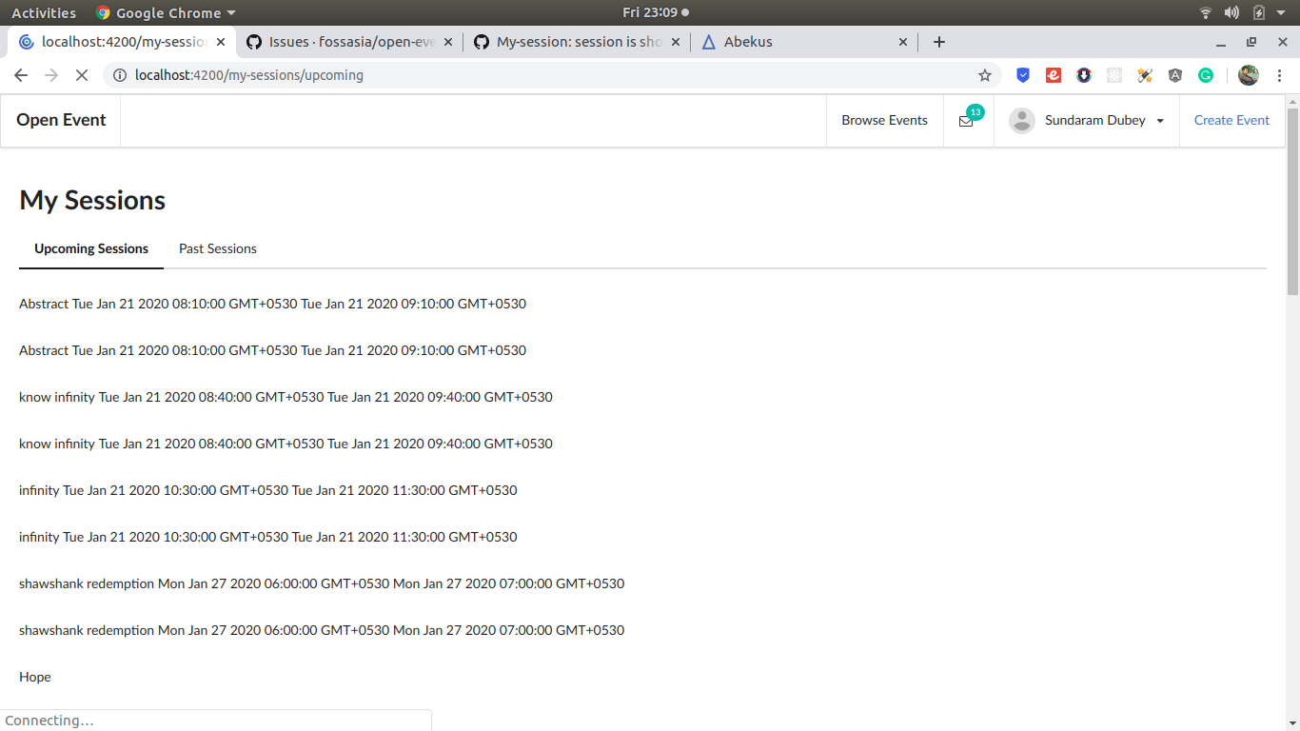
Task: Switch to the My-session: session is shown tab
Action: point(576,42)
